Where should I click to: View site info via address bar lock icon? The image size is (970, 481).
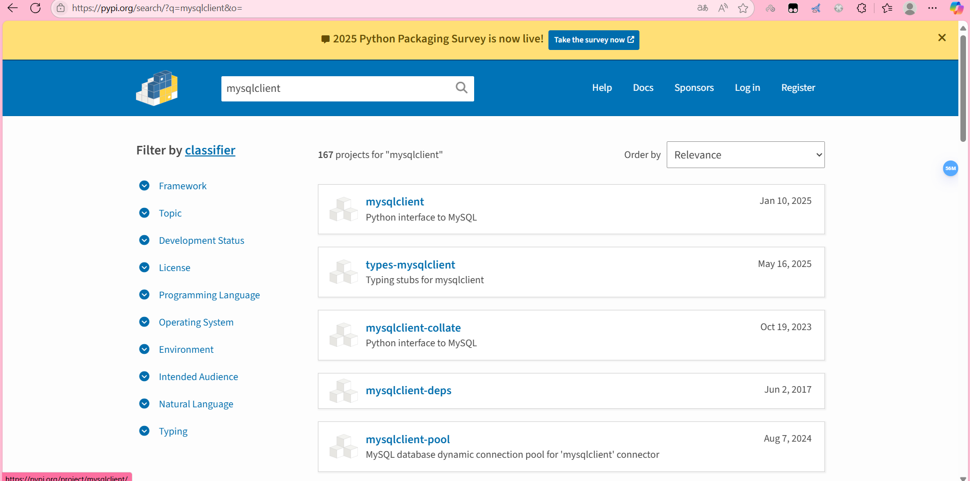61,8
